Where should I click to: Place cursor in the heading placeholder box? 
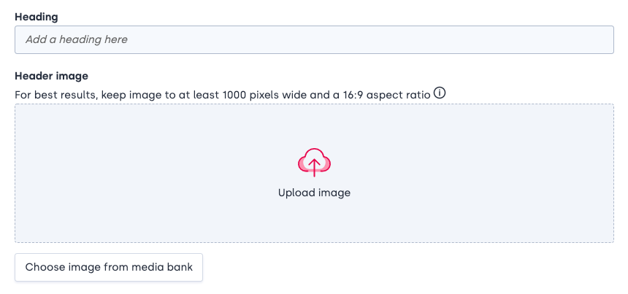tap(315, 39)
